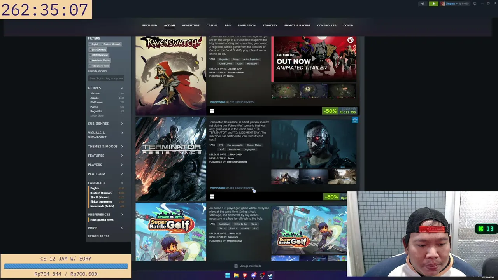Open the Super Battle Golf cover art
This screenshot has height=280, width=498.
(x=171, y=232)
